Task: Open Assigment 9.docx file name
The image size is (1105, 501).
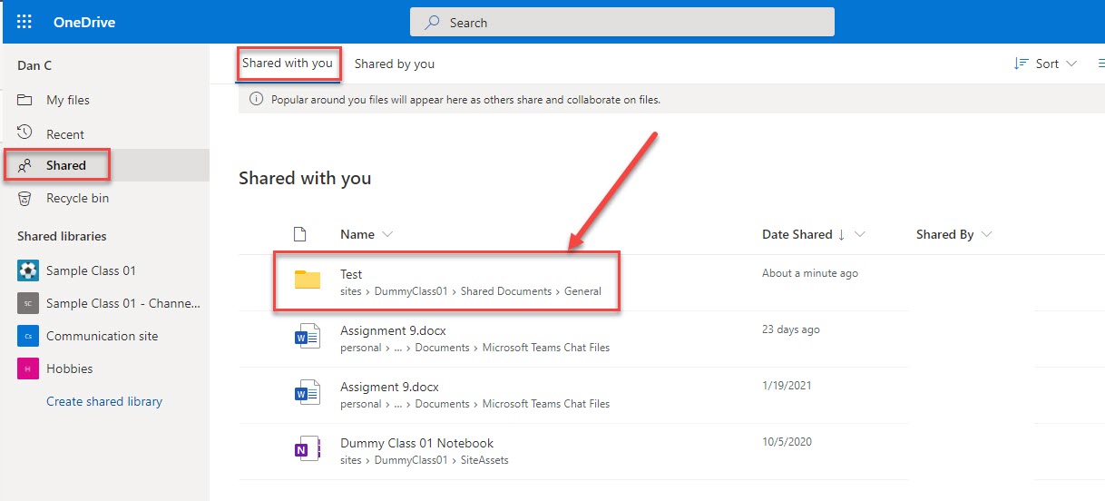Action: coord(389,387)
